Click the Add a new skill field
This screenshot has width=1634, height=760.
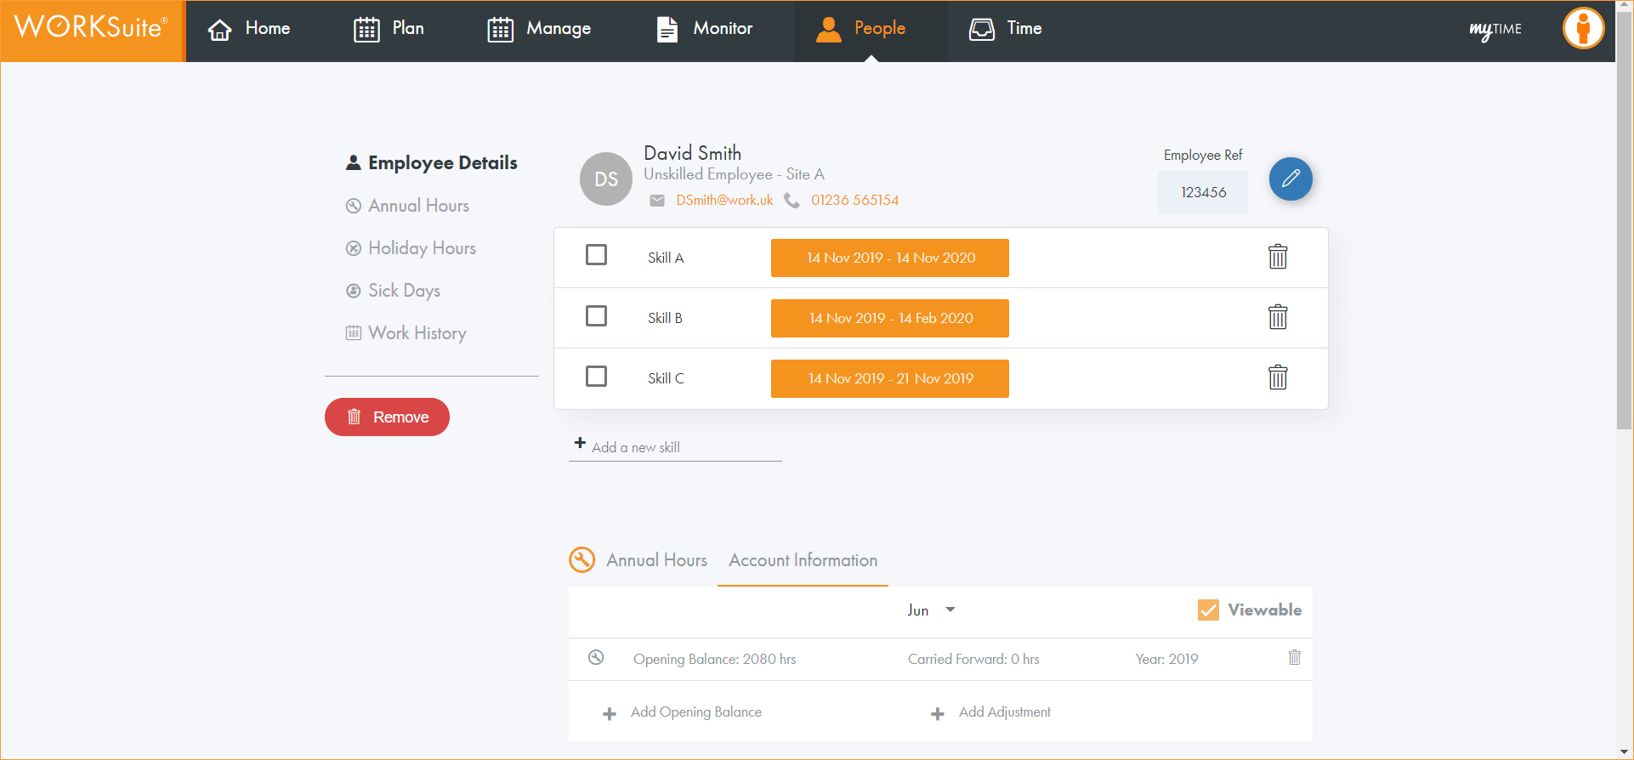[x=675, y=447]
